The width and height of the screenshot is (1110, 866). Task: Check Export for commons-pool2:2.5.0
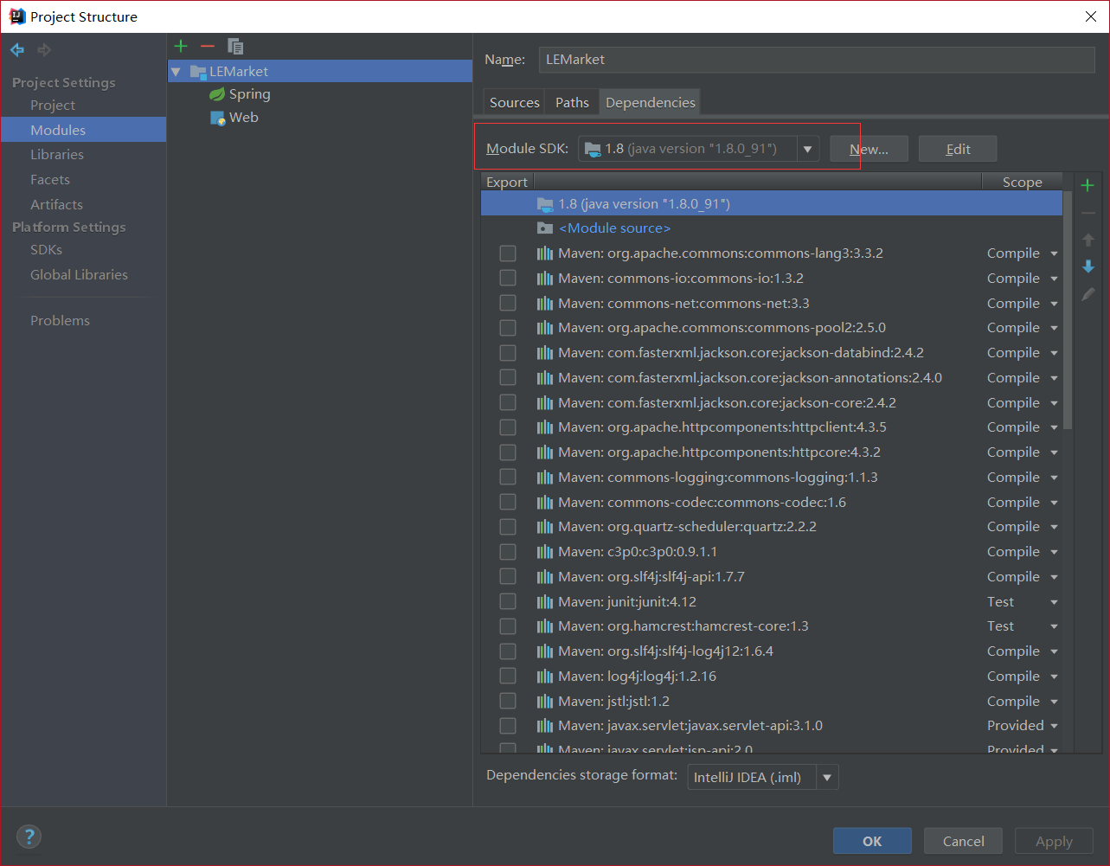click(508, 328)
